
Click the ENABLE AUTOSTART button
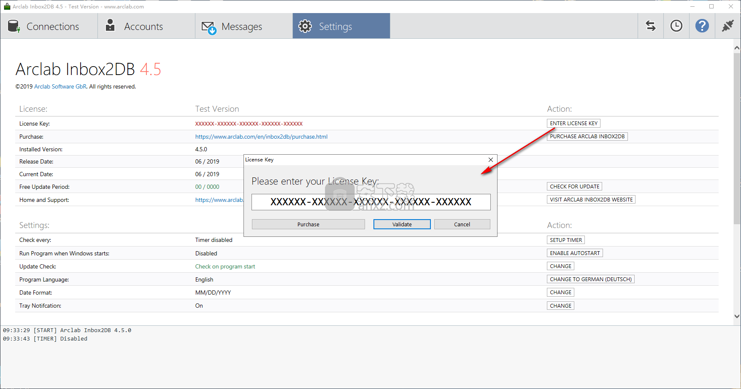575,253
